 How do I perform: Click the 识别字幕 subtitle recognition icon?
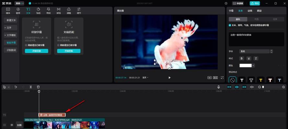(37, 24)
